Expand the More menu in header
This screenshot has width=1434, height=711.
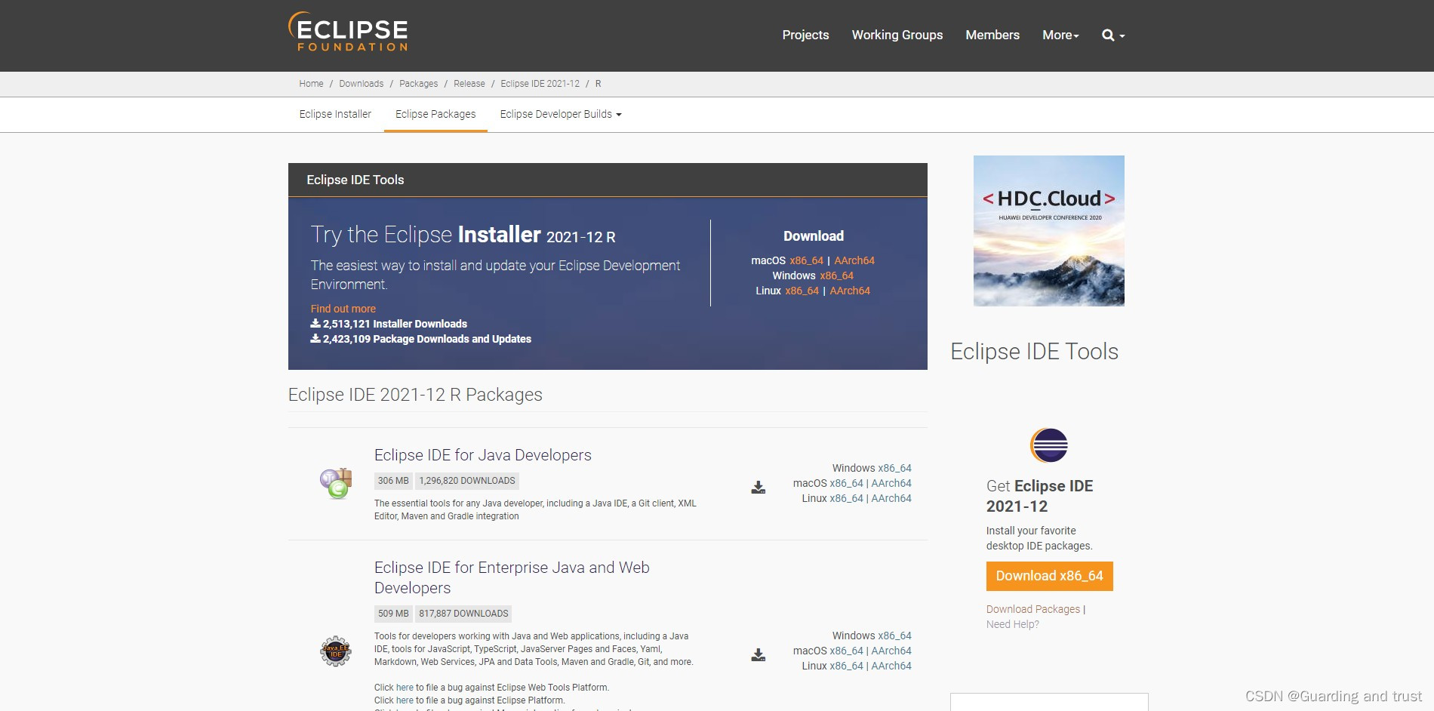click(x=1060, y=35)
